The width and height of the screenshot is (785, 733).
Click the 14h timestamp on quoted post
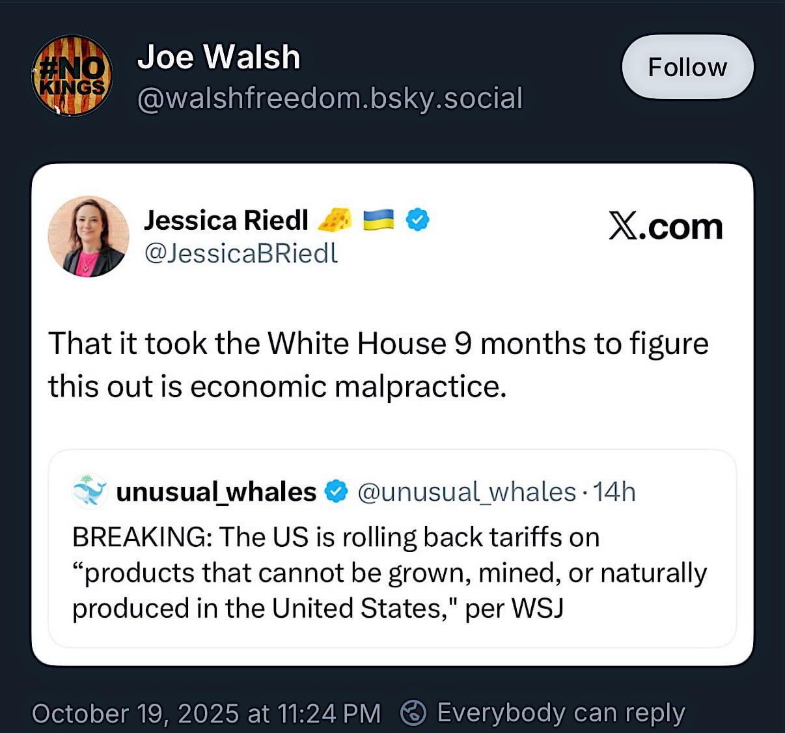coord(614,492)
